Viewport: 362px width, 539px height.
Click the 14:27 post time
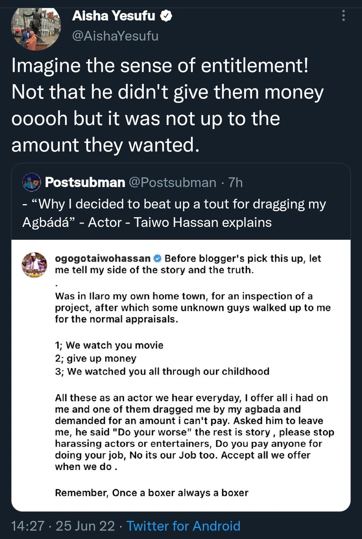pos(28,526)
